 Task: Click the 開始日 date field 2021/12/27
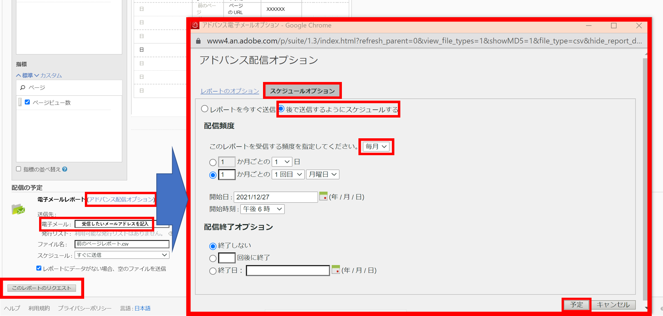(276, 197)
